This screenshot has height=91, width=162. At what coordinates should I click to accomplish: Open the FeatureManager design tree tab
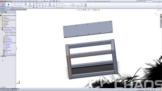1,12
